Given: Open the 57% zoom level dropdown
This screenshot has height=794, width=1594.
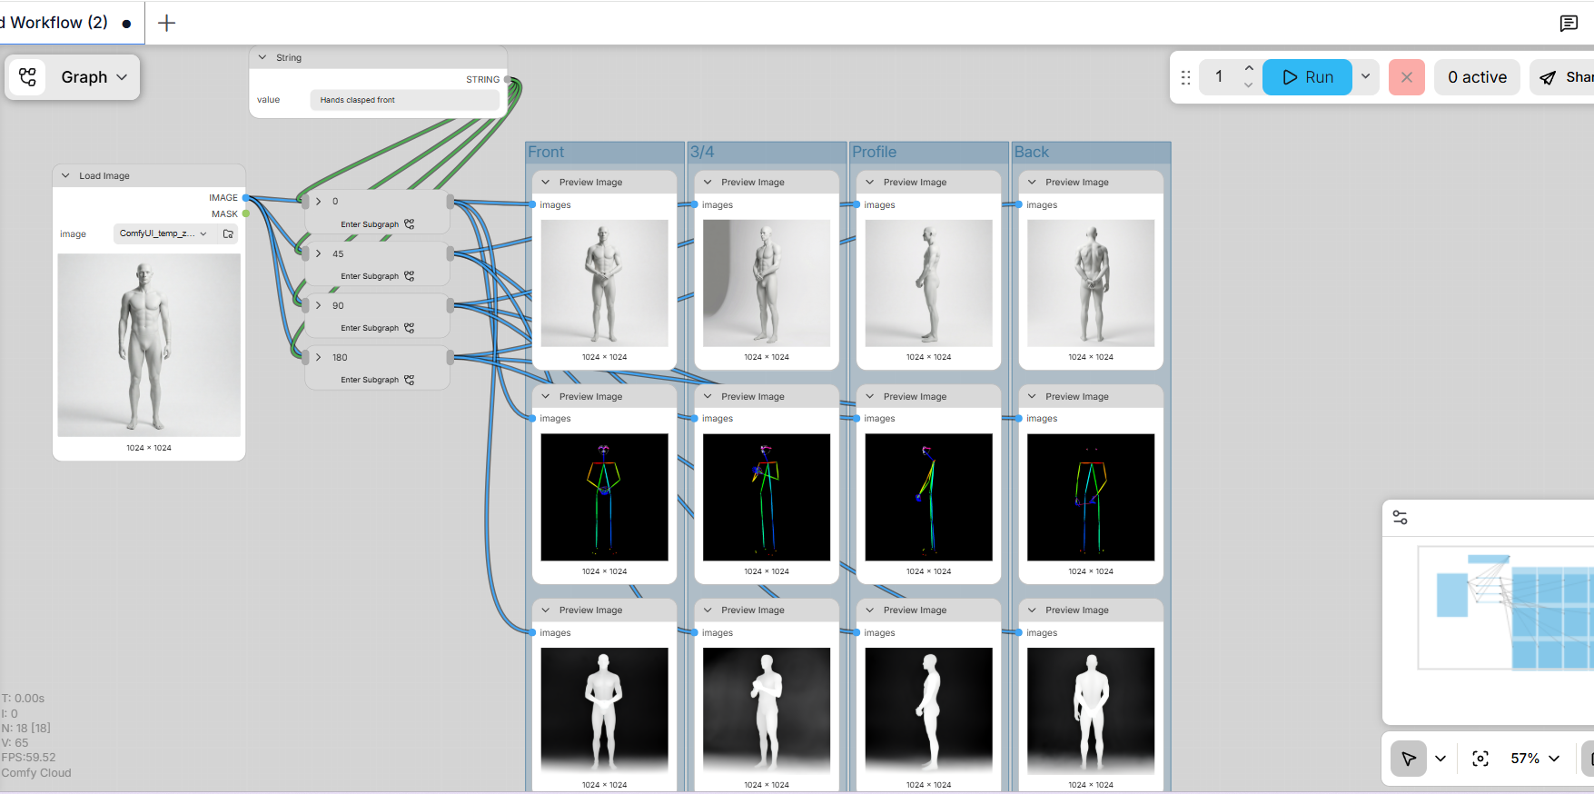Looking at the screenshot, I should (x=1535, y=759).
